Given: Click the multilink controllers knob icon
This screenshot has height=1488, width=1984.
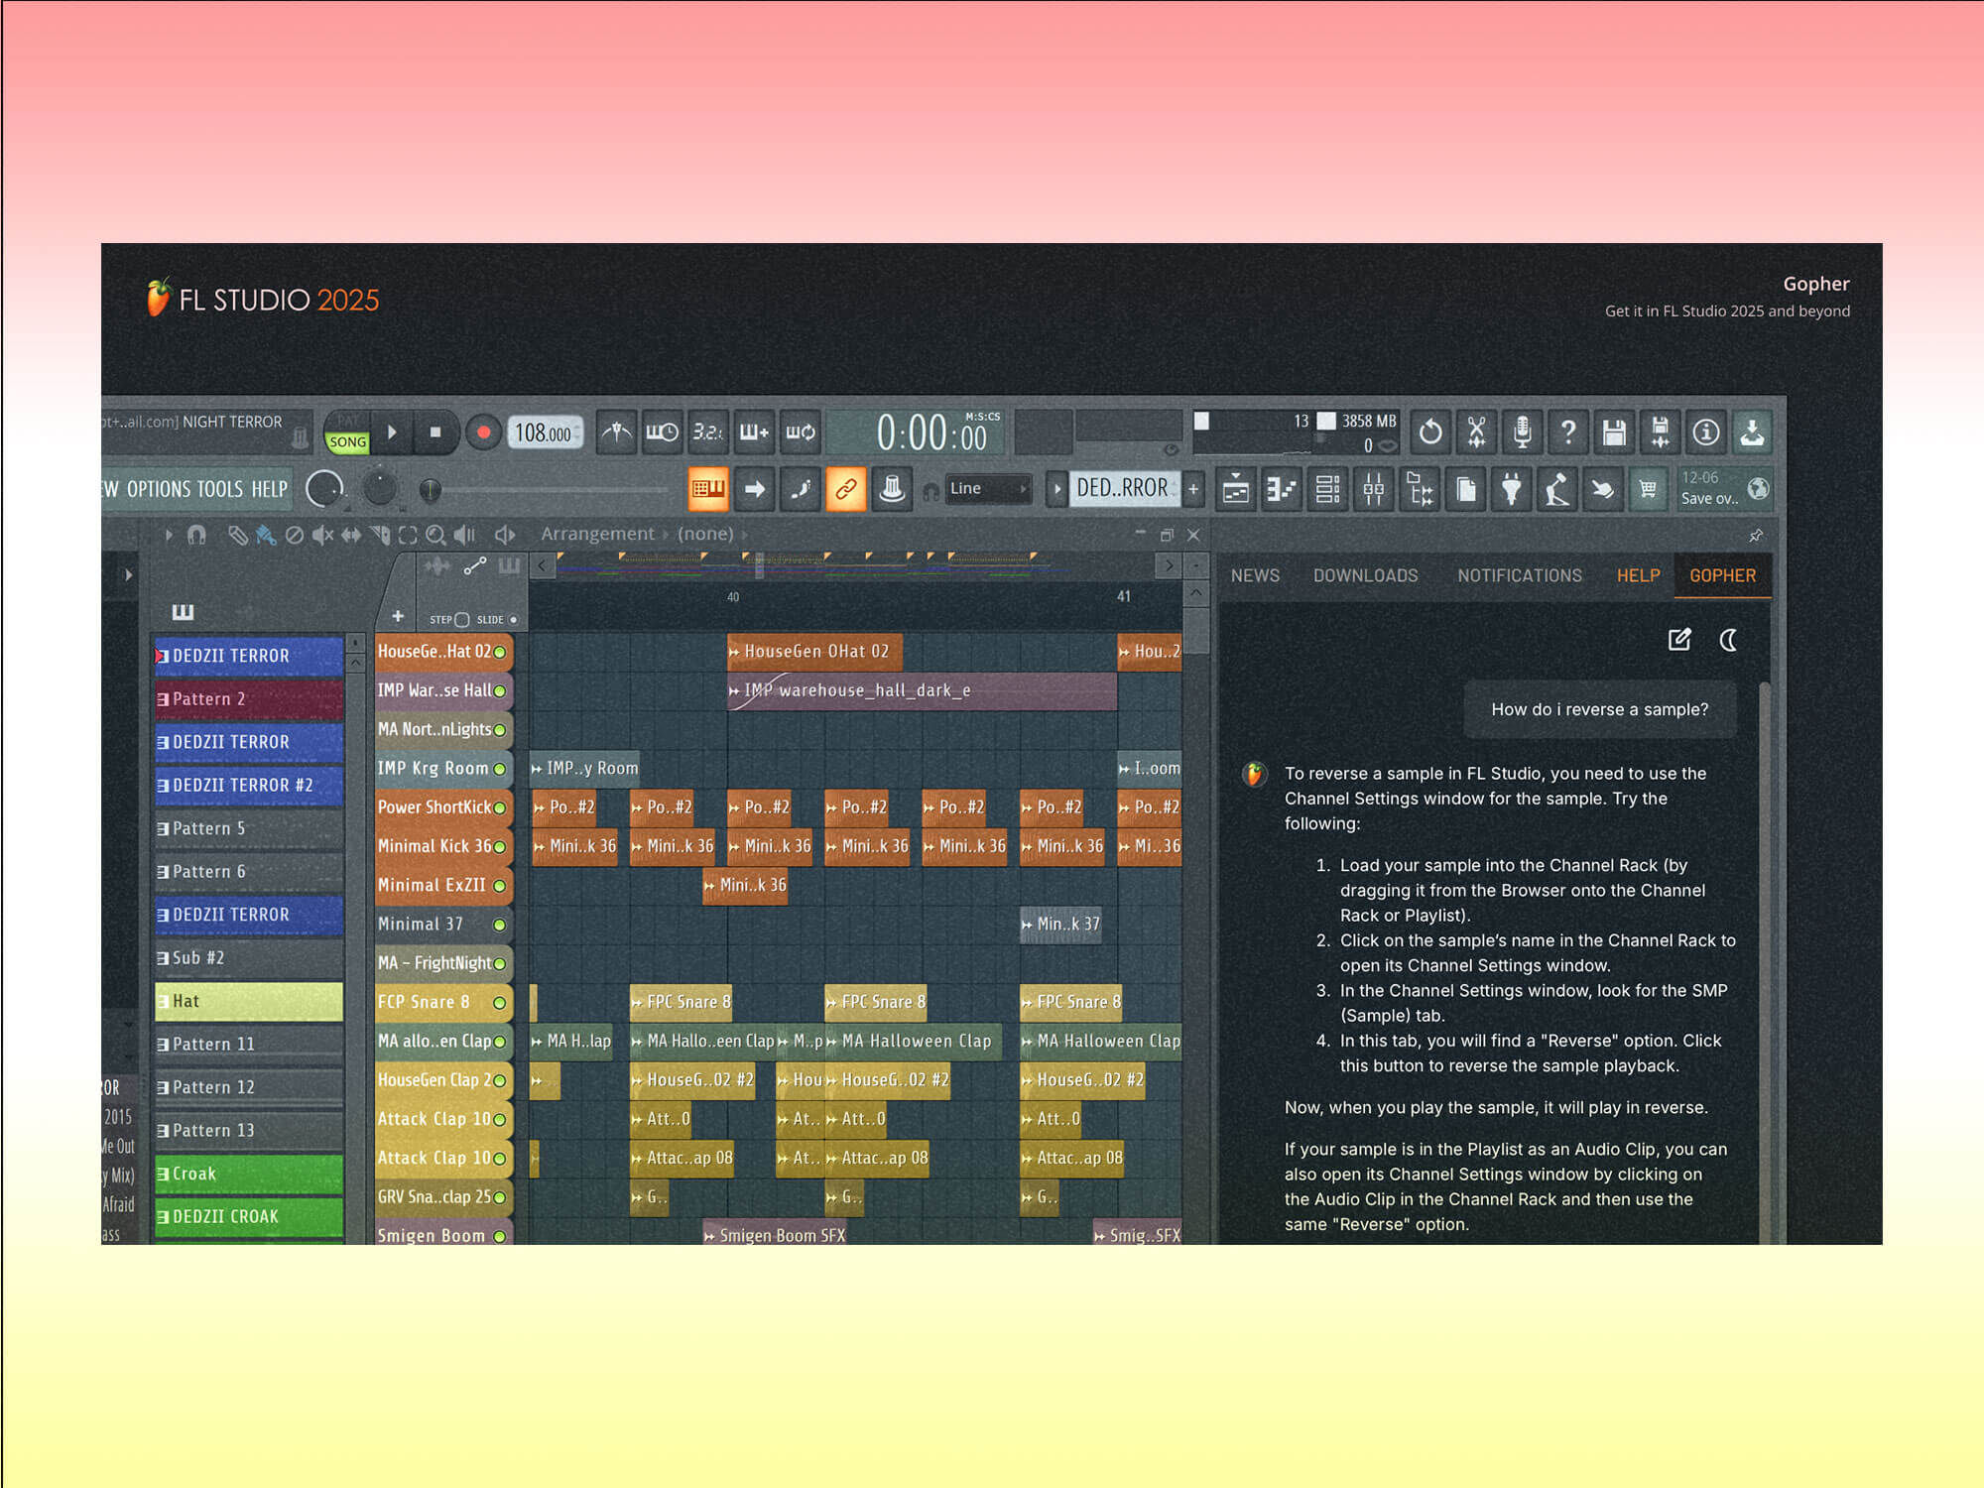Looking at the screenshot, I should pos(892,489).
